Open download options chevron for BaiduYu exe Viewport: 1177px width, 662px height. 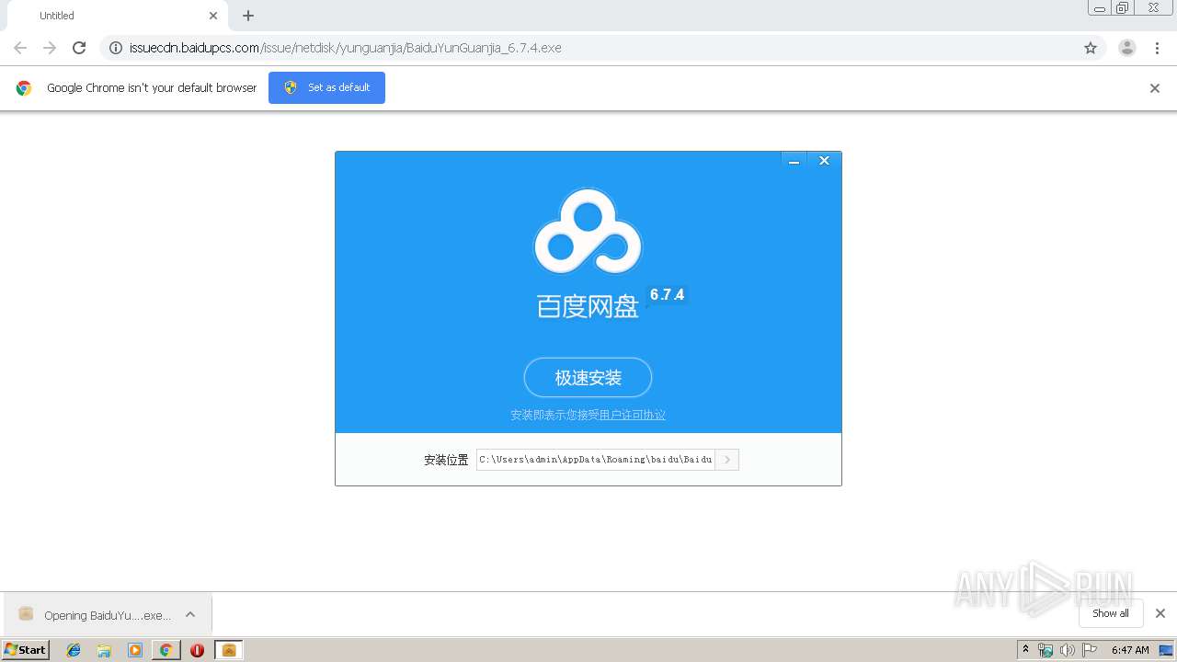pyautogui.click(x=190, y=615)
